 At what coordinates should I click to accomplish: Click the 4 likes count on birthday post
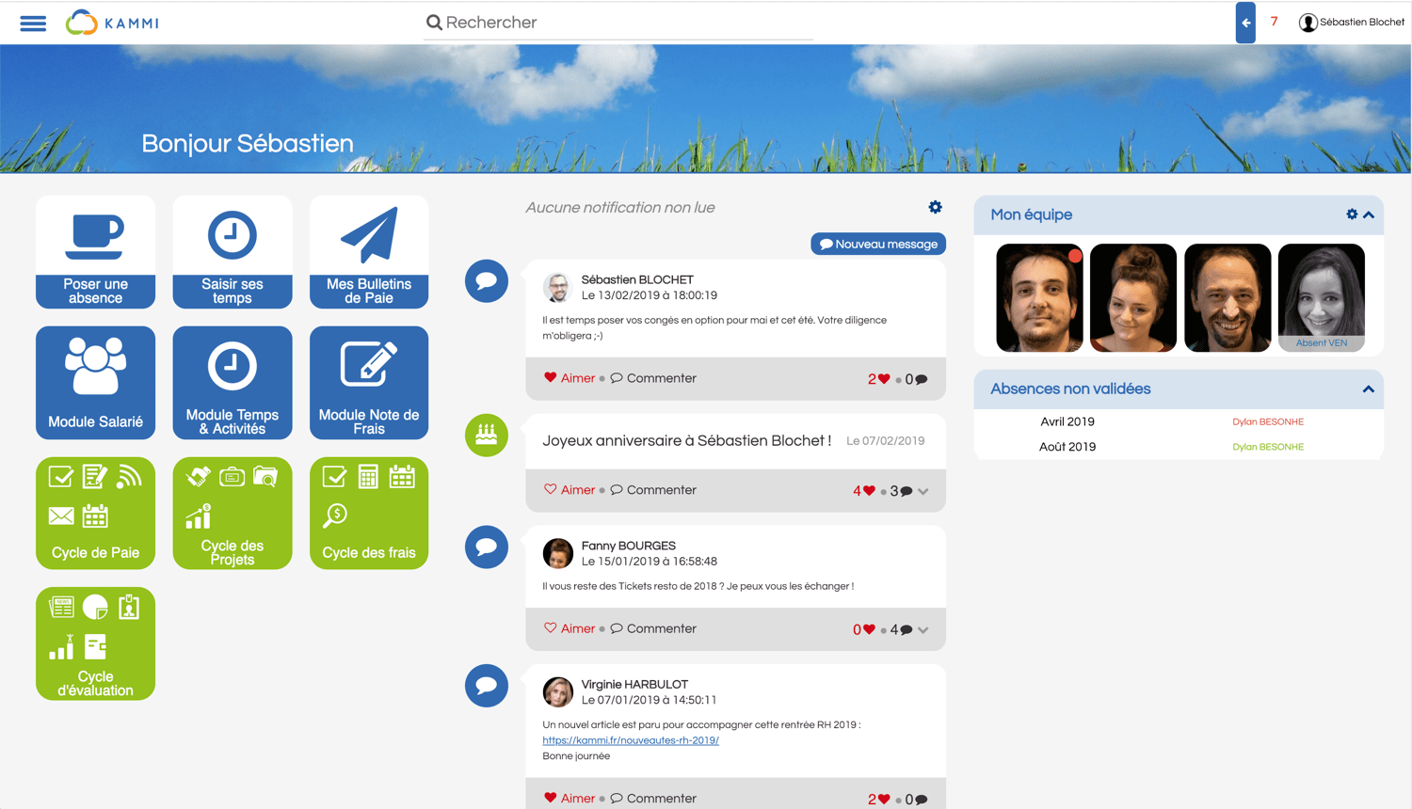863,491
